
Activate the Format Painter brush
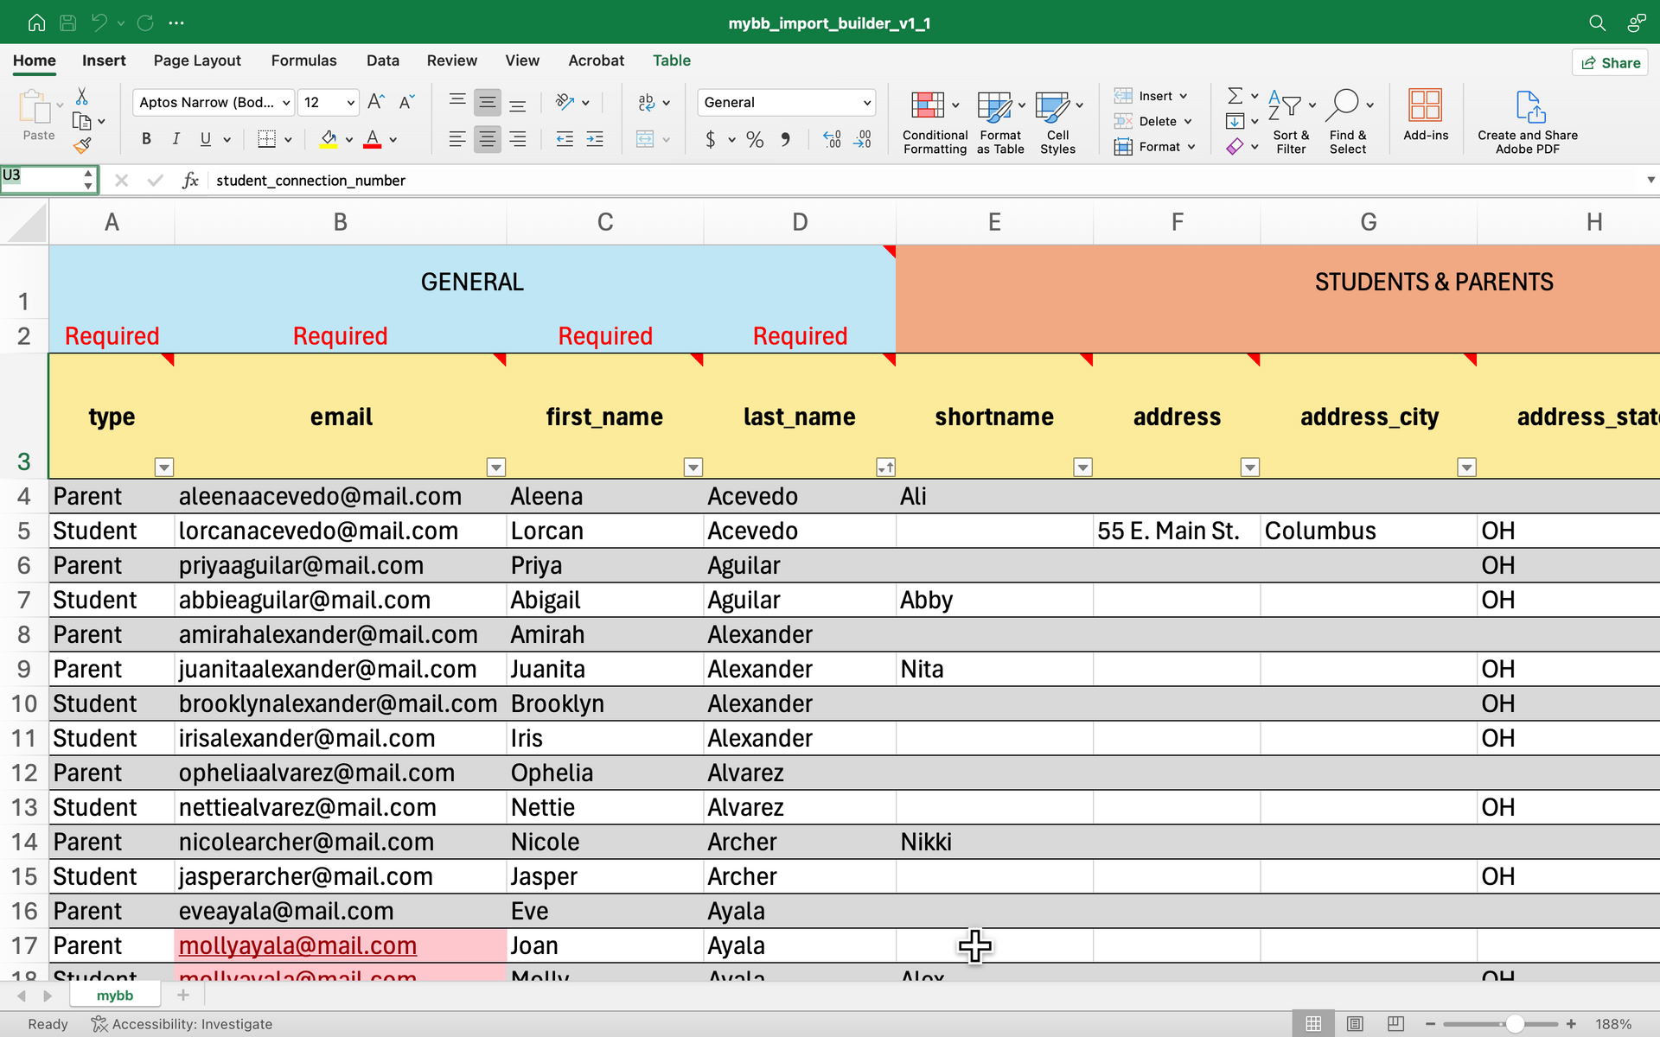click(x=82, y=146)
